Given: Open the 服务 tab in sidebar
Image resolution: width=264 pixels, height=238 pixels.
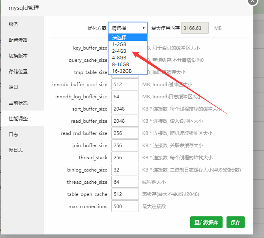Looking at the screenshot, I should point(13,24).
